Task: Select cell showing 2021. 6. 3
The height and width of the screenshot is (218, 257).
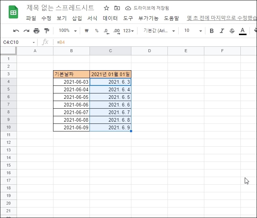Action: tap(110, 82)
